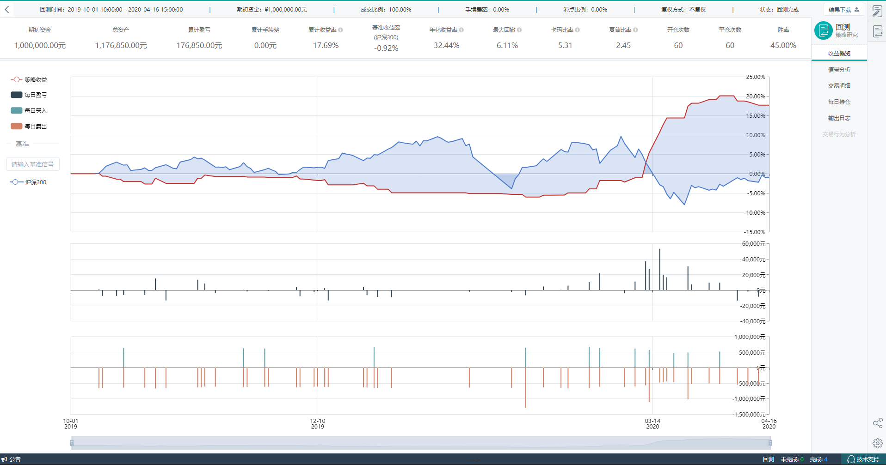Viewport: 886px width, 465px height.
Task: Click info icon beside 累计收益率
Action: tap(341, 30)
